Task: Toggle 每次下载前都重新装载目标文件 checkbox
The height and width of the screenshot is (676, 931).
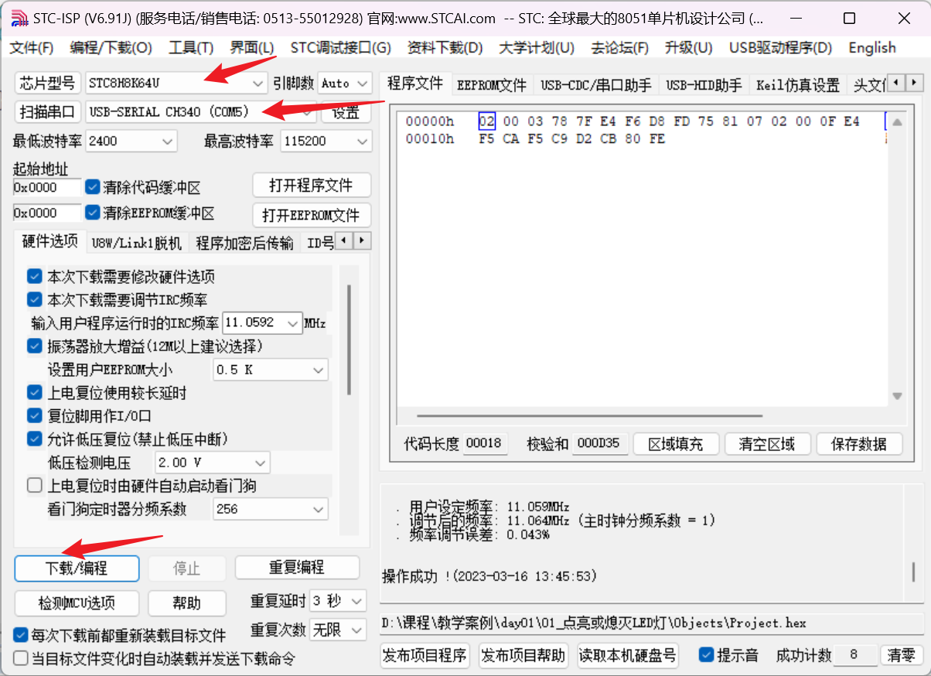Action: [21, 635]
